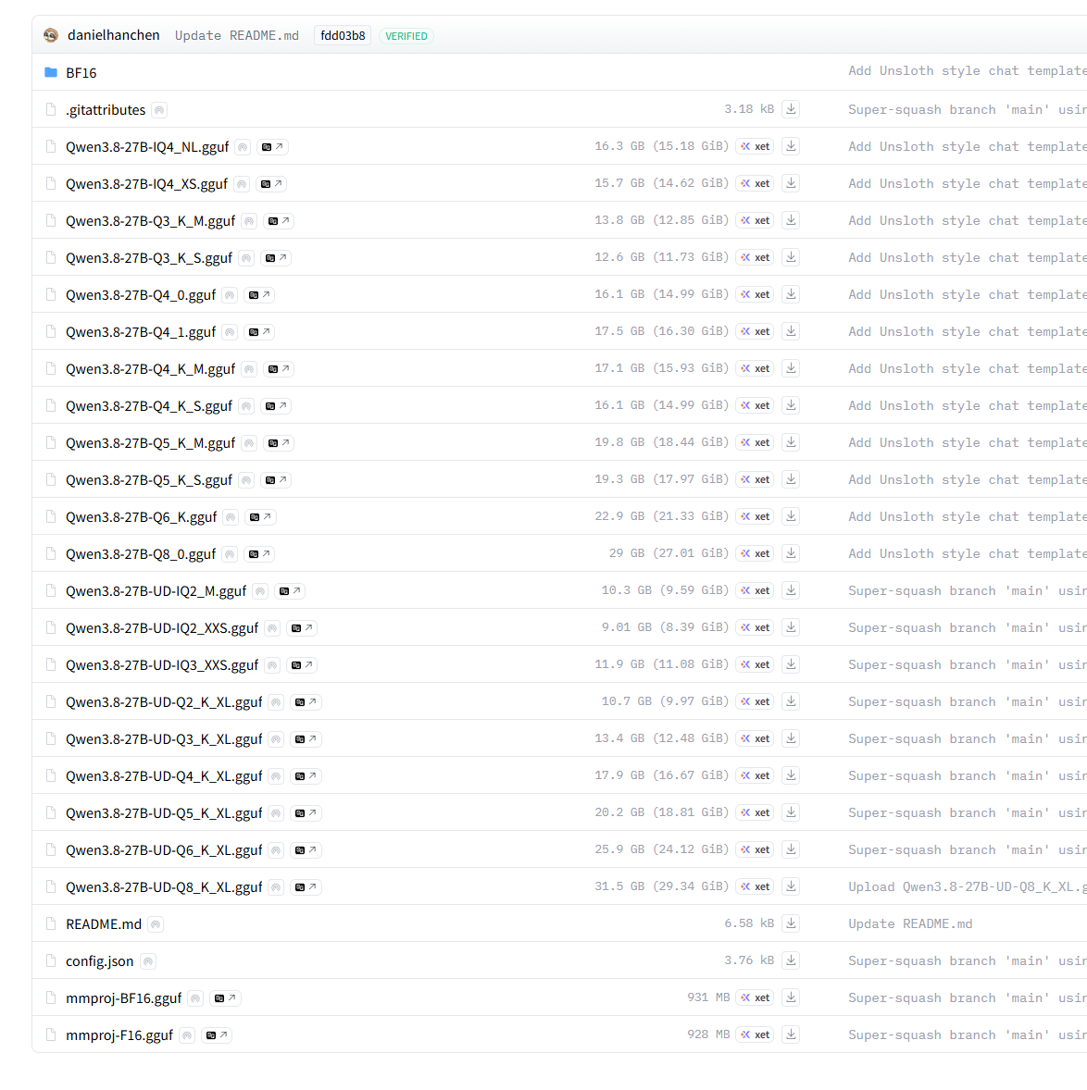Click size '16.3 GB (15.18 GiB)'
This screenshot has width=1087, height=1090.
click(661, 146)
